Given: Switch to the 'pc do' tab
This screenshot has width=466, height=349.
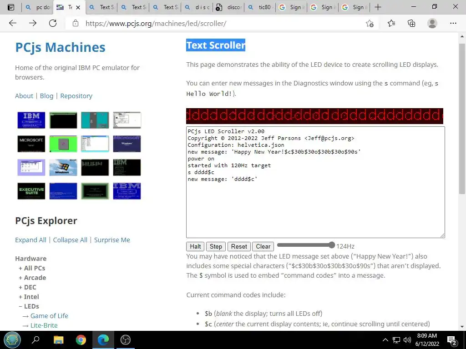Looking at the screenshot, I should [x=38, y=7].
